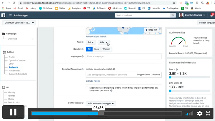Go to Traffic in Ad Set
Viewport: 215px width, 121px height.
(12, 57)
